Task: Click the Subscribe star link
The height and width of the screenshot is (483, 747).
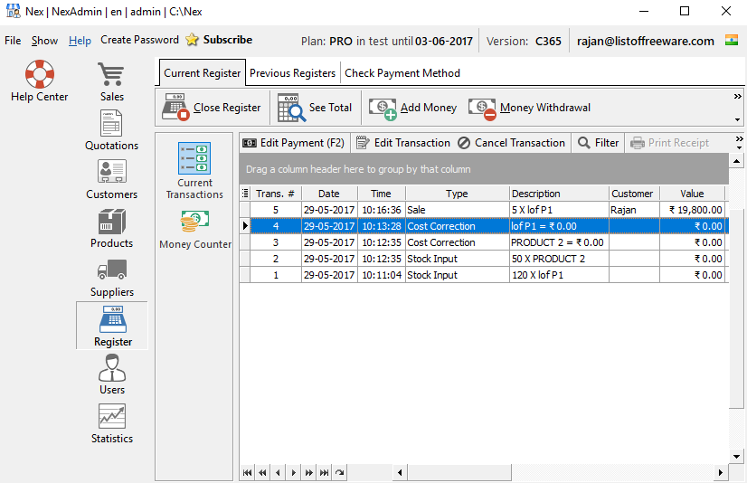Action: coord(219,40)
